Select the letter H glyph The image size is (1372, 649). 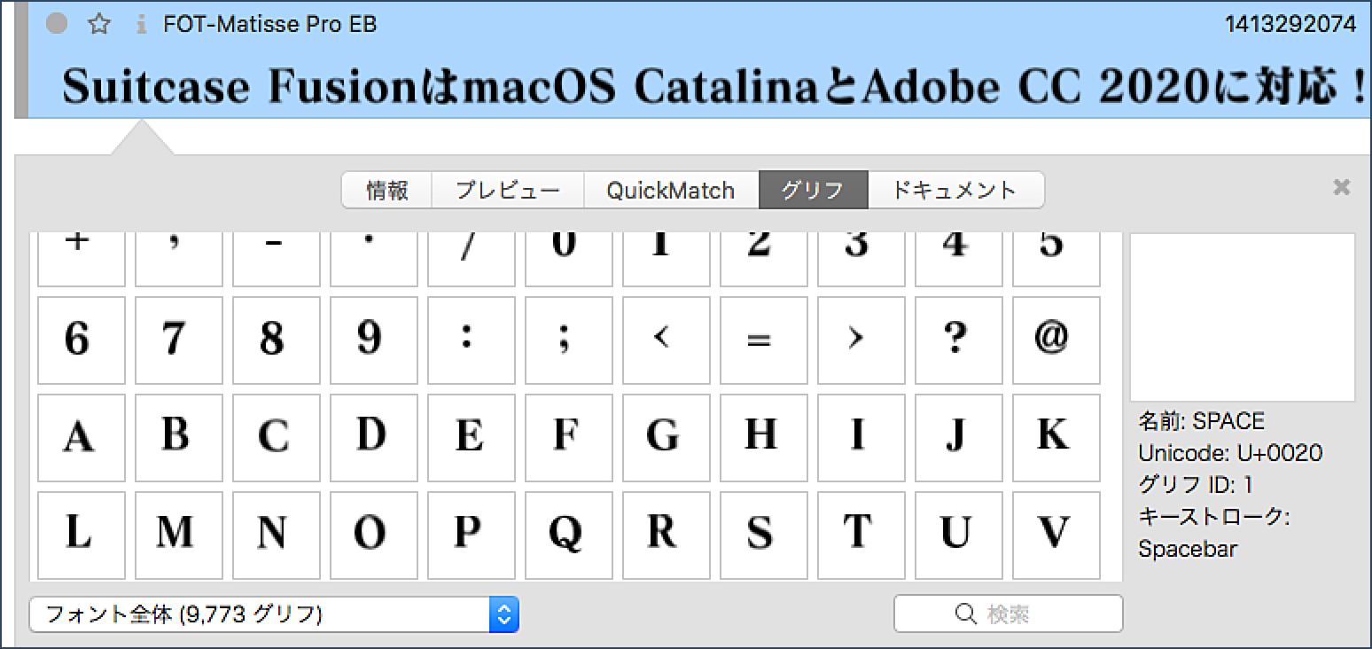764,438
